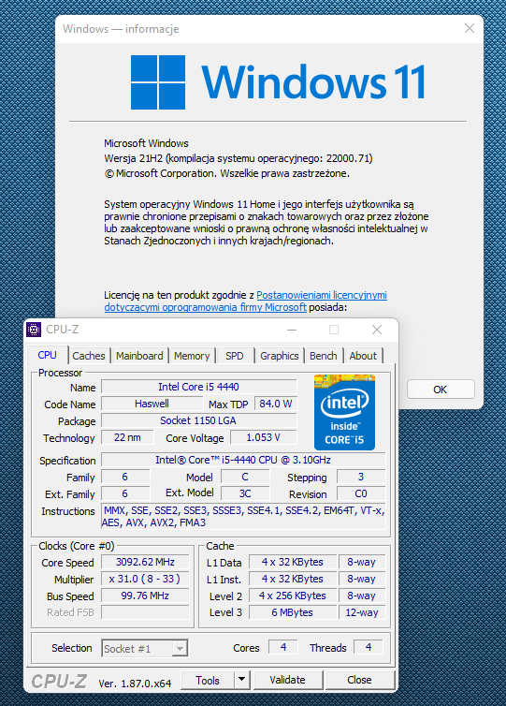Click the CPU-Z logo text at bottom left
The image size is (506, 706).
click(59, 682)
